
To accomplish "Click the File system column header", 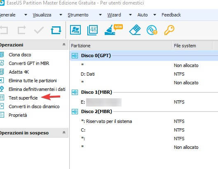I will click(192, 46).
